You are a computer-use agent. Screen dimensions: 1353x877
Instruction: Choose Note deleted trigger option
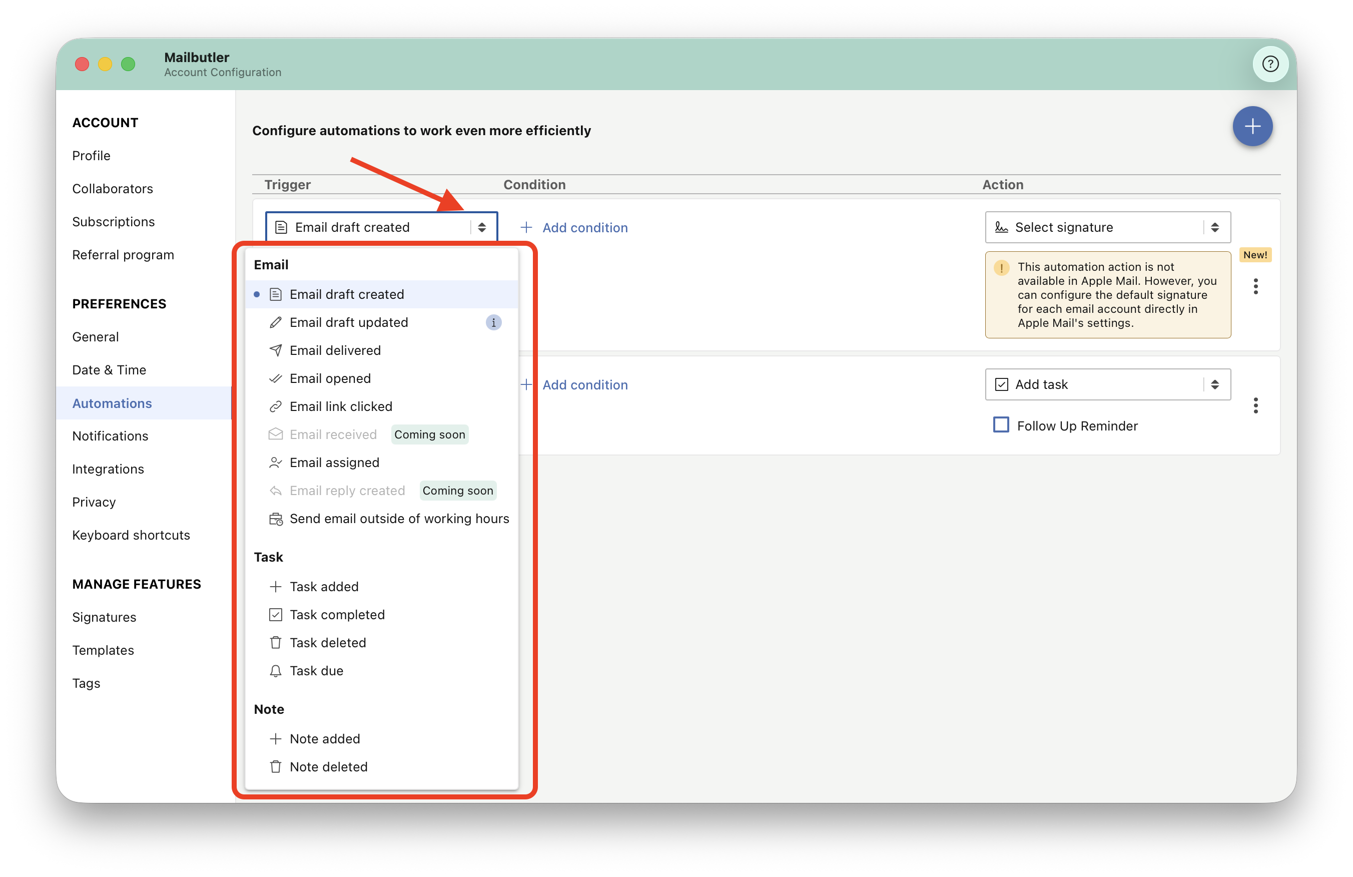(x=381, y=767)
